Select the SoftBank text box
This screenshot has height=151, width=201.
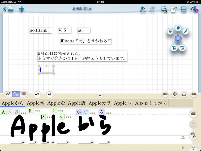point(41,31)
